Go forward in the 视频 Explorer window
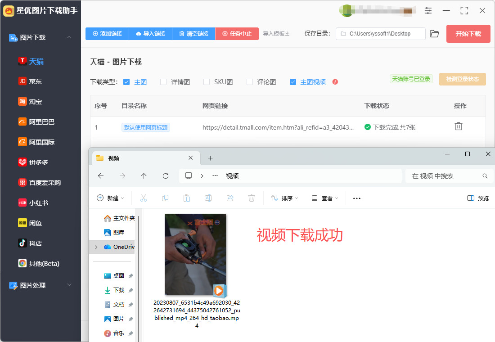 pos(122,176)
